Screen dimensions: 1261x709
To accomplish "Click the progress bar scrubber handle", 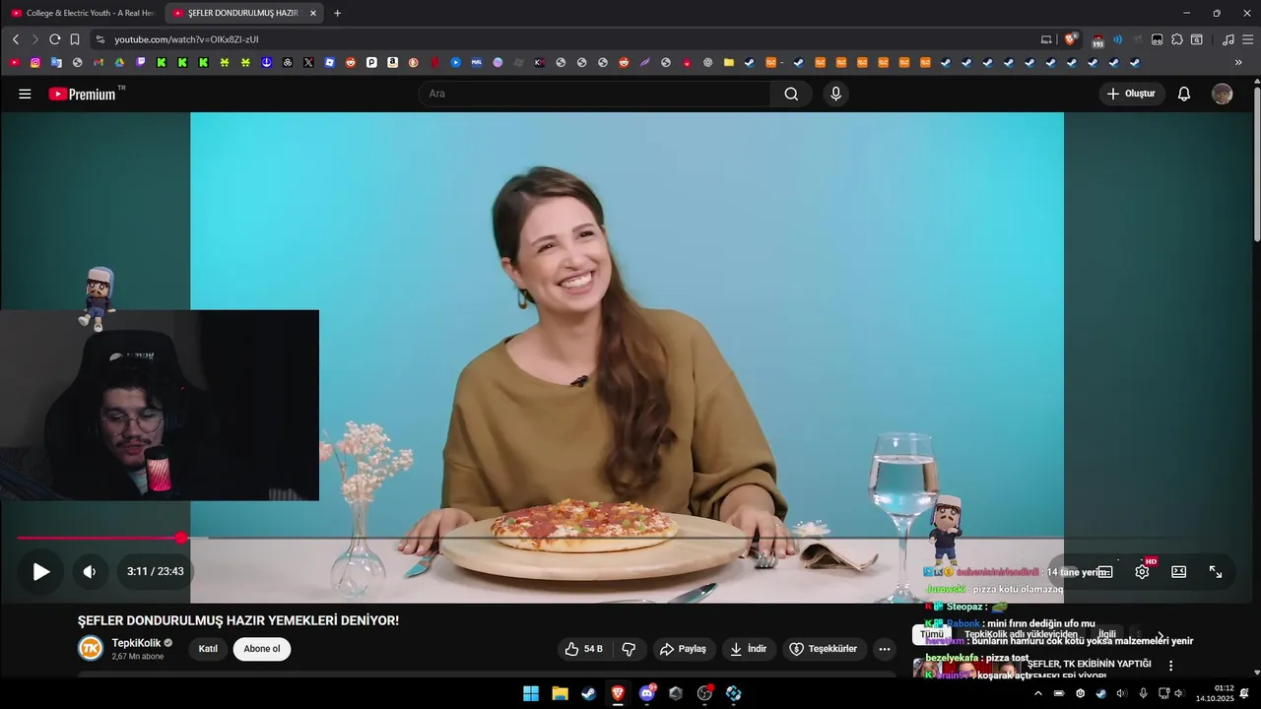I will click(181, 538).
